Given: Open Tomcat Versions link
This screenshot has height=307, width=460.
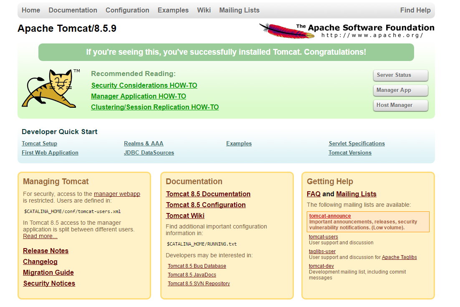Looking at the screenshot, I should [350, 152].
